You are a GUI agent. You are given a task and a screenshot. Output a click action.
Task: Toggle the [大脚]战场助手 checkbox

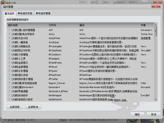click(9, 95)
